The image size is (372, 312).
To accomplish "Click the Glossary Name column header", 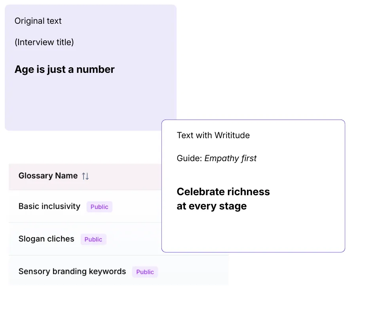I will point(48,176).
